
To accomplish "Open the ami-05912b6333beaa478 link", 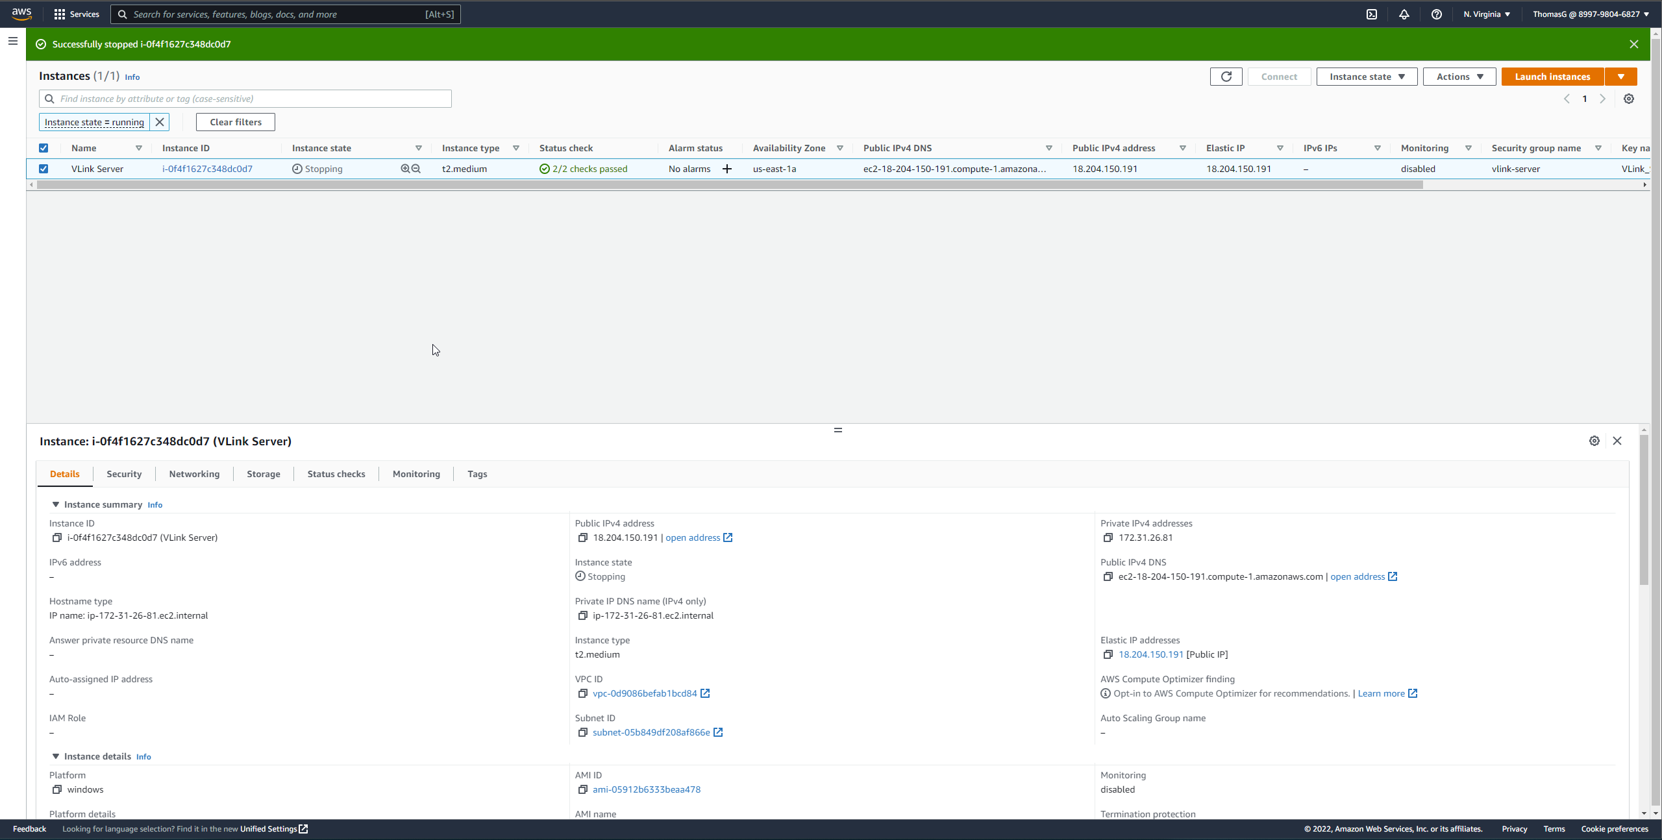I will pyautogui.click(x=647, y=789).
